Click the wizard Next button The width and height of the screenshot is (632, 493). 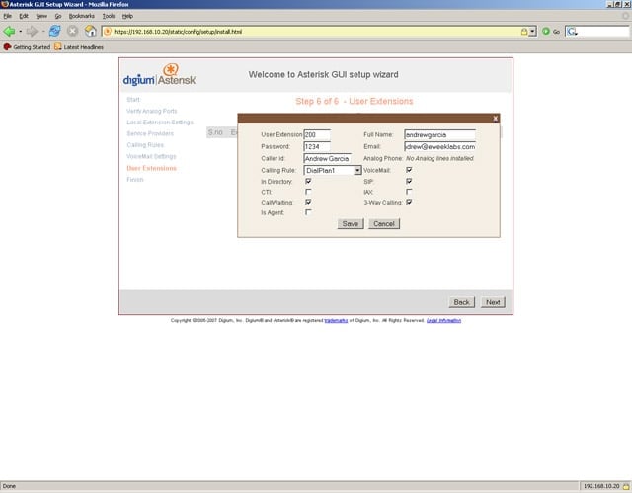point(493,302)
